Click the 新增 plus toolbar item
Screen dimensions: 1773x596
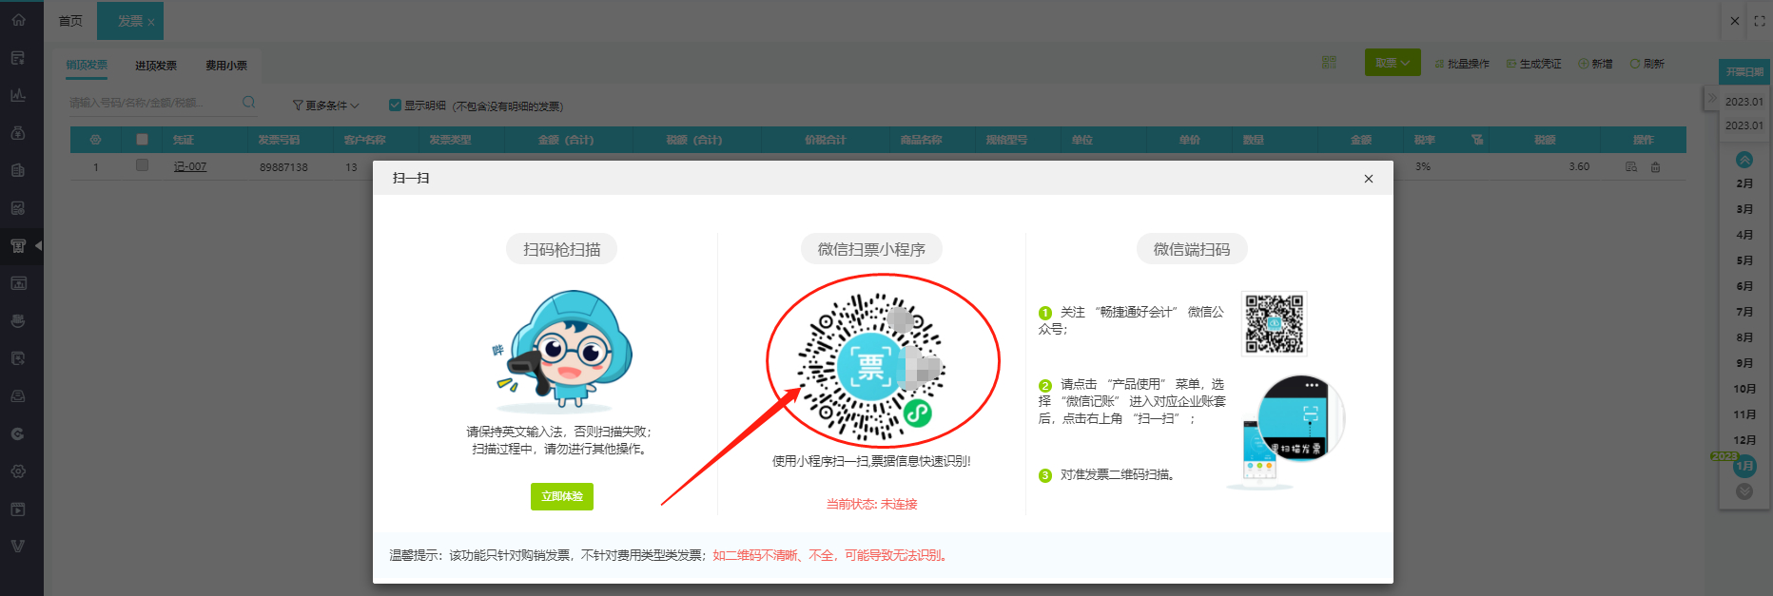(1596, 64)
